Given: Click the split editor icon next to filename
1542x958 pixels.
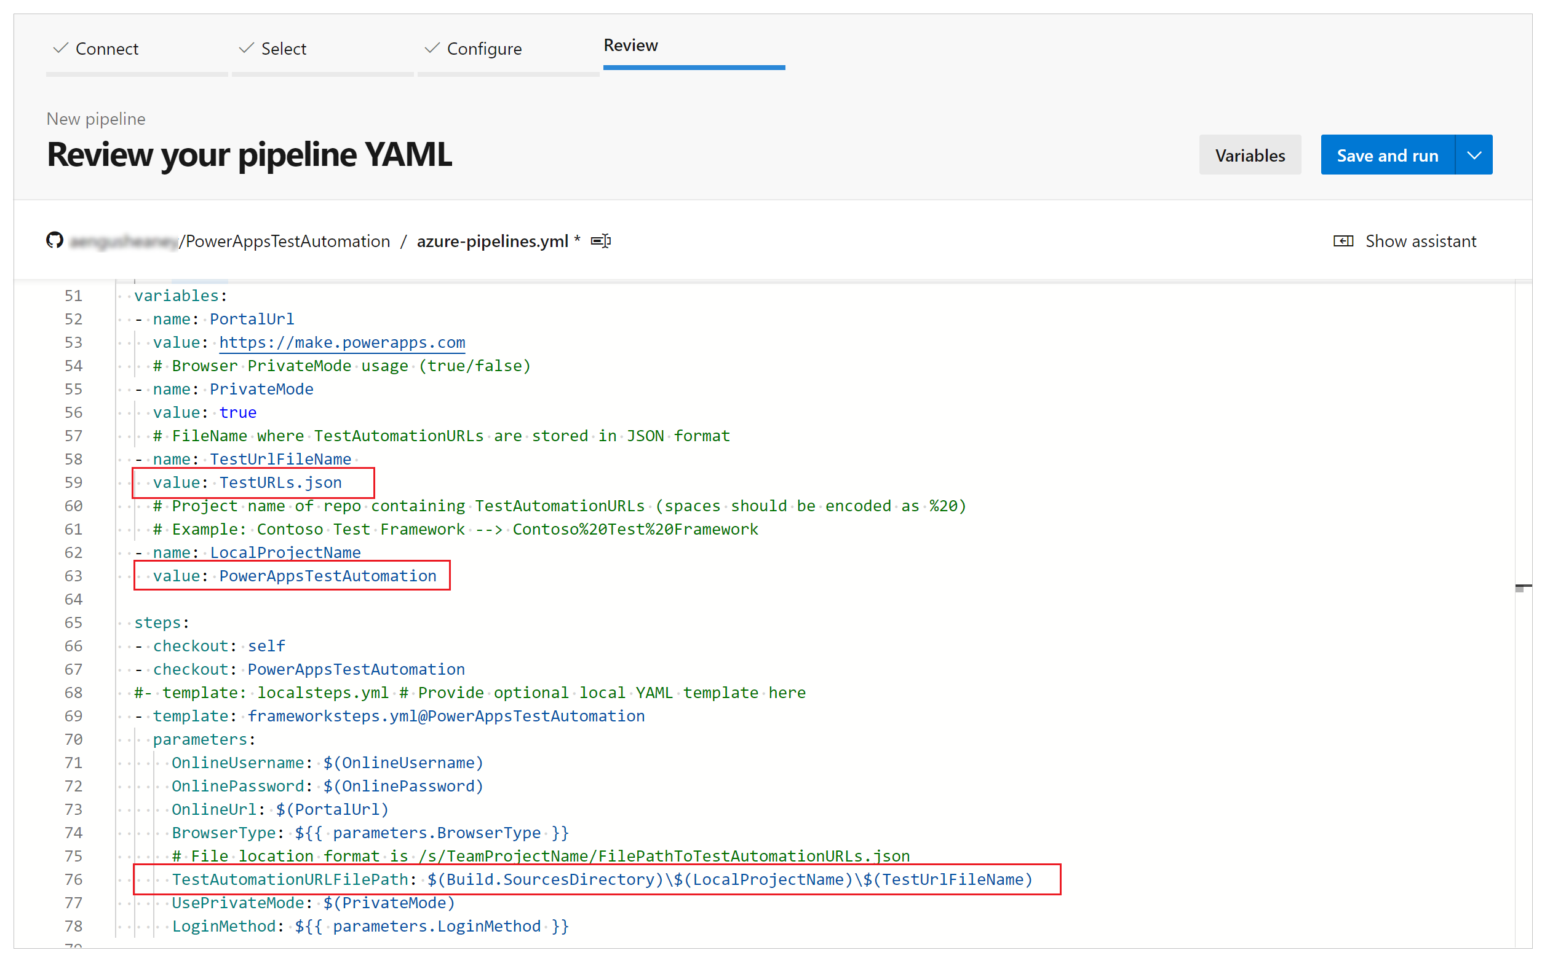Looking at the screenshot, I should (605, 241).
